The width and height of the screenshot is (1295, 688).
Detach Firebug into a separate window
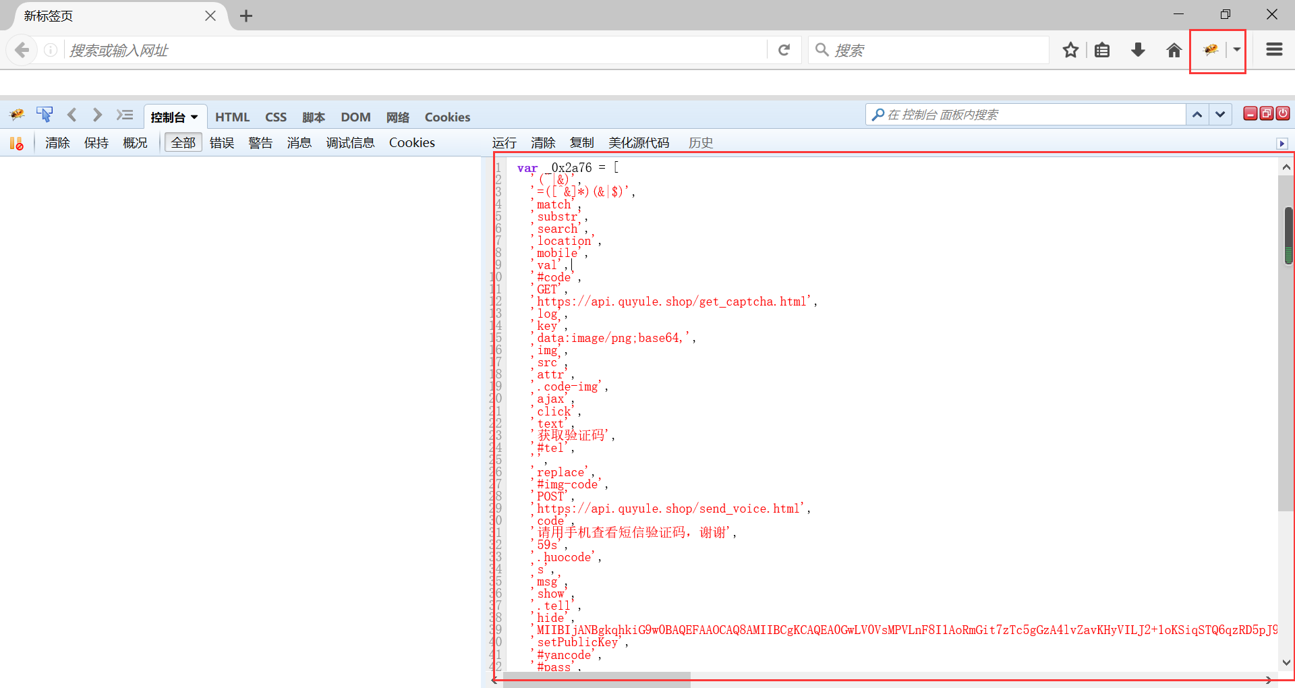1267,113
